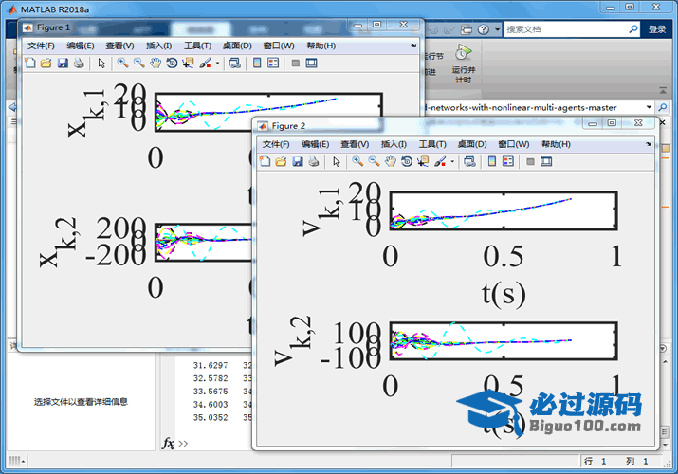
Task: Insert Legend via Figure 1 toolbar icon
Action: 273,64
